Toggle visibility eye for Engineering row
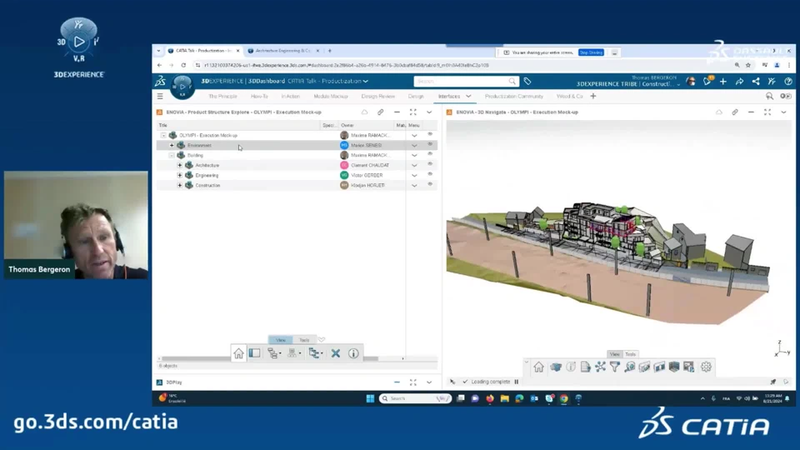Image resolution: width=800 pixels, height=450 pixels. [430, 174]
